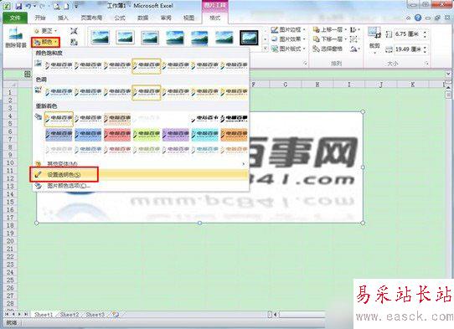
Task: Open the Color (颜色) dropdown button
Action: click(x=46, y=43)
